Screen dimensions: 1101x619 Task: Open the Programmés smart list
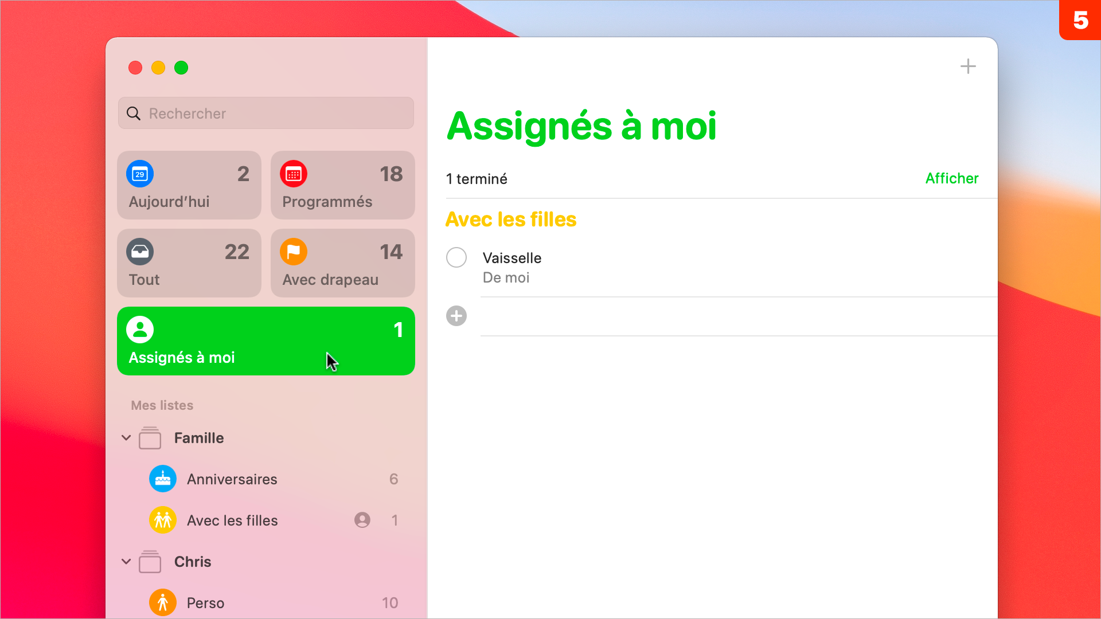[343, 186]
